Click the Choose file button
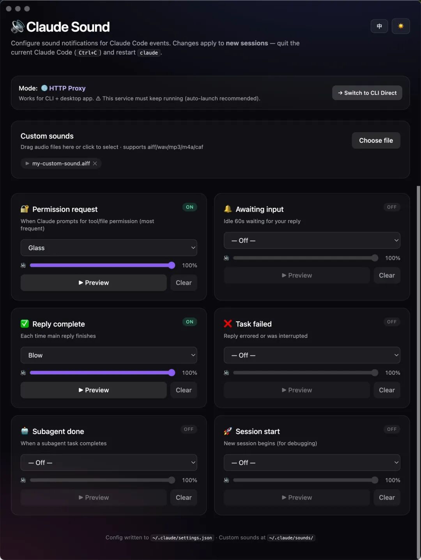Viewport: 421px width, 560px height. point(376,140)
